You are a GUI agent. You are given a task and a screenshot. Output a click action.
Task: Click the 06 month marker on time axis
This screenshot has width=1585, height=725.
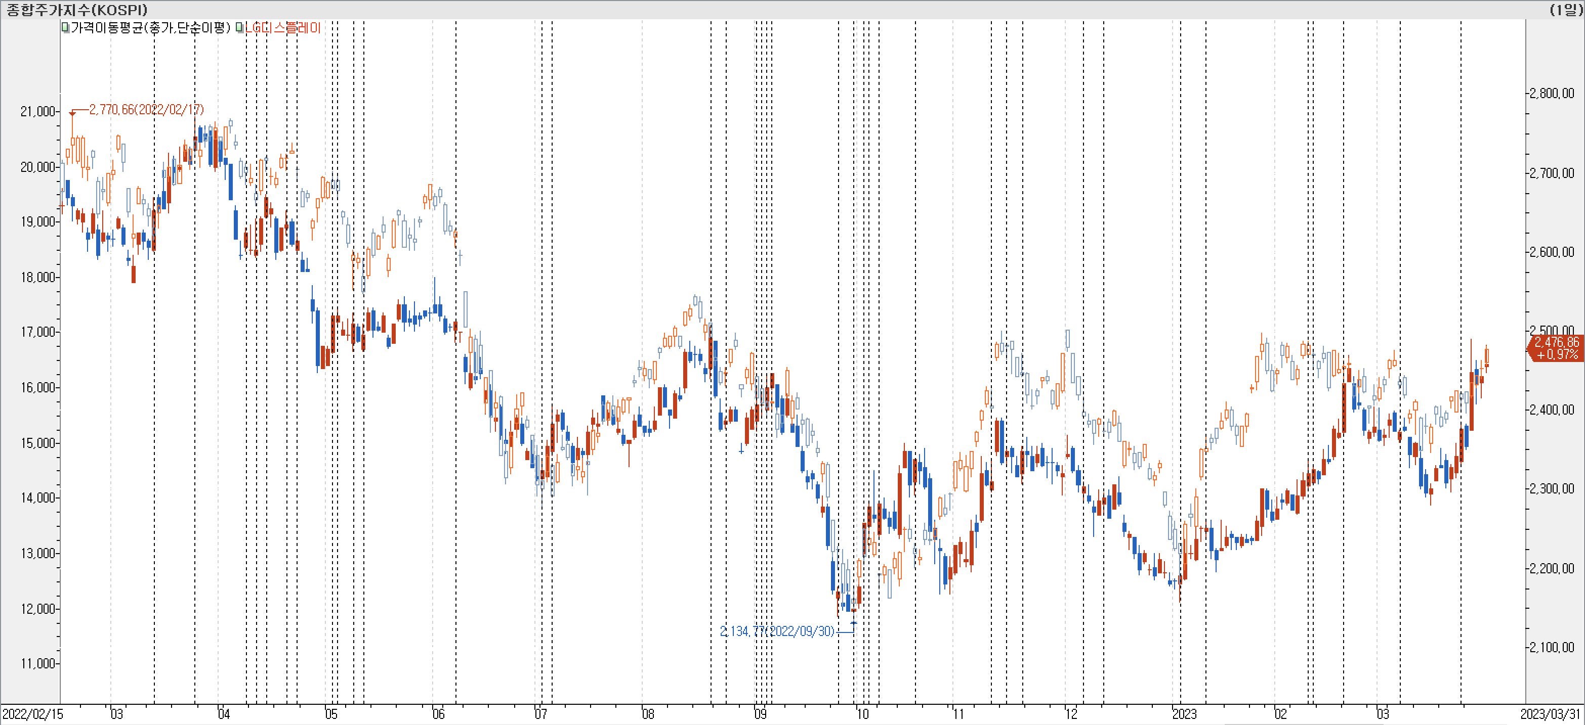(438, 714)
